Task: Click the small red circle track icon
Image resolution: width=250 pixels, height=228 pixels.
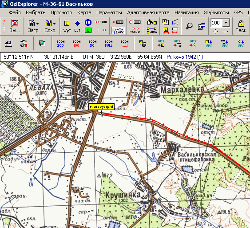Action: click(x=105, y=30)
